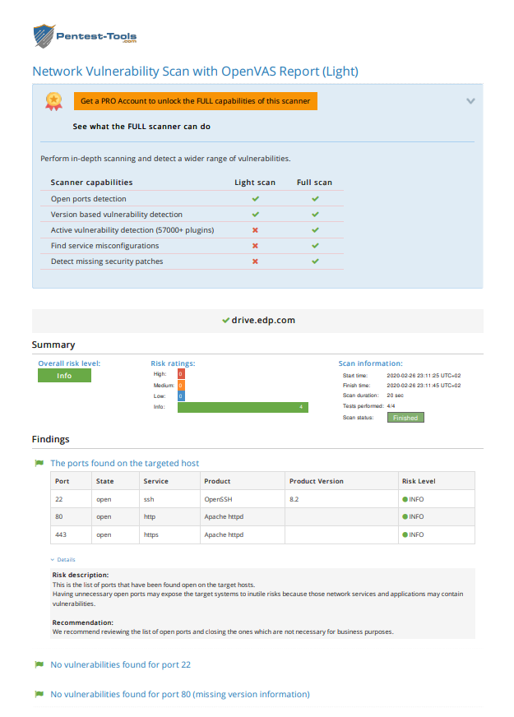Click the Pentest-Tools shield logo
Screen dimensions: 514x717
pos(44,36)
